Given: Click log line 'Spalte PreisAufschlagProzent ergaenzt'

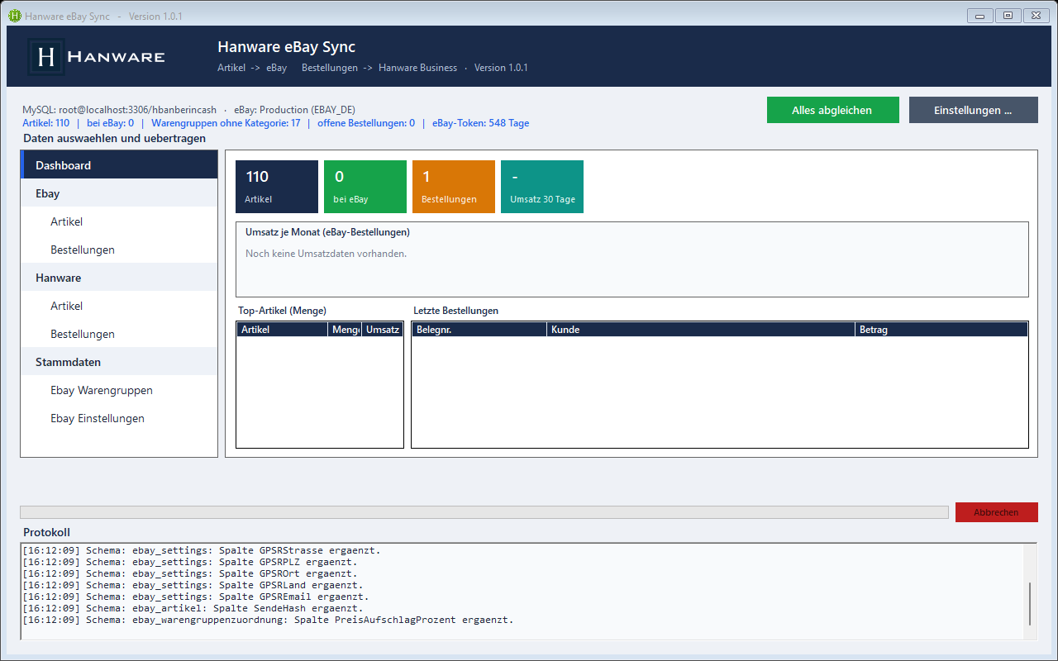Looking at the screenshot, I should click(x=268, y=620).
